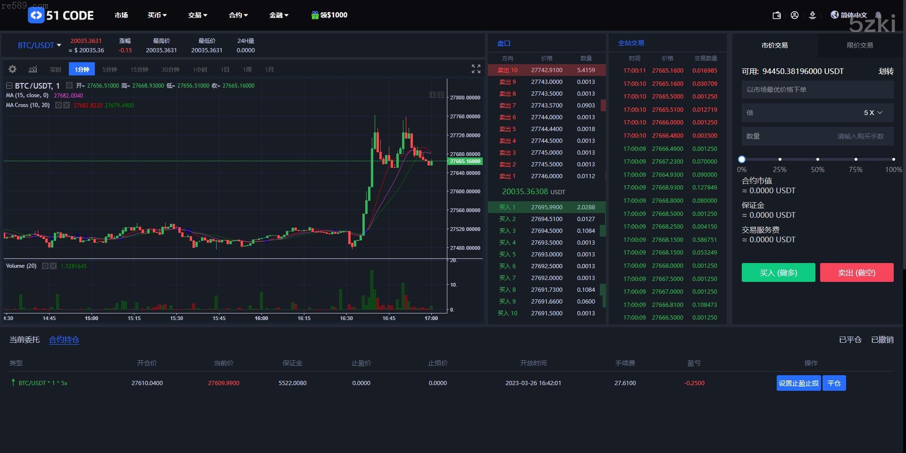The height and width of the screenshot is (453, 906).
Task: Click 平仓 to close the position
Action: click(834, 383)
